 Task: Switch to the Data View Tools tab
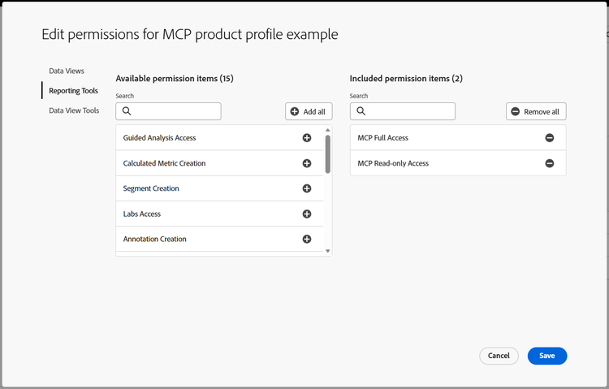74,110
